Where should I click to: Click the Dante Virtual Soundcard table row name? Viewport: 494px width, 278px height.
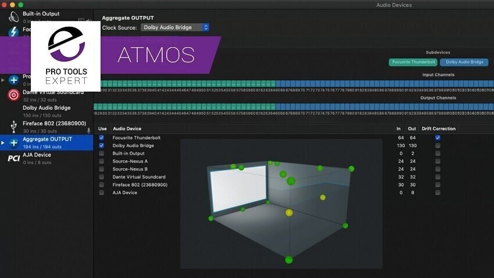pos(139,177)
